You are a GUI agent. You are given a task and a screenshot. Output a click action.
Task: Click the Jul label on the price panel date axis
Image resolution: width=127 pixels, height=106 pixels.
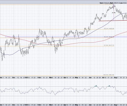tap(103, 78)
